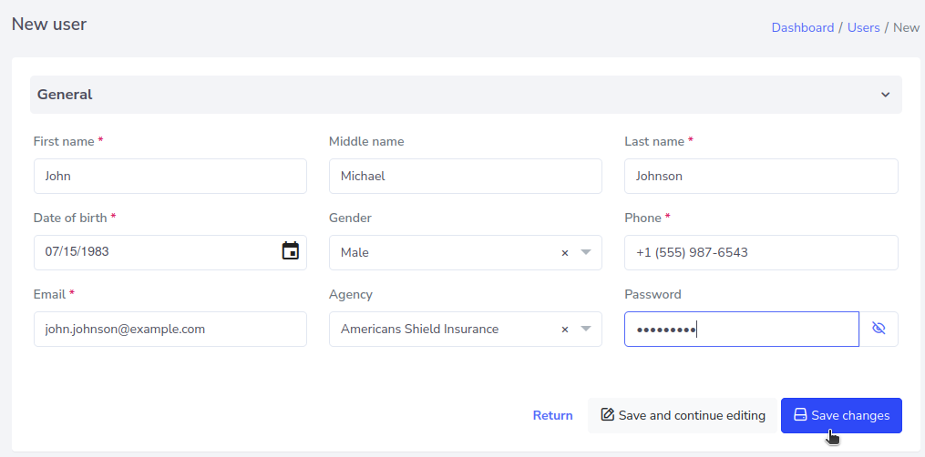Go to Dashboard breadcrumb
The height and width of the screenshot is (457, 925).
(802, 27)
